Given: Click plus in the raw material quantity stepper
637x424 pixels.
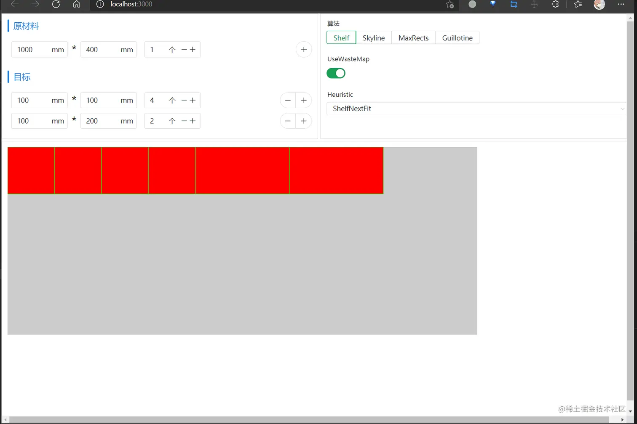Looking at the screenshot, I should 193,50.
